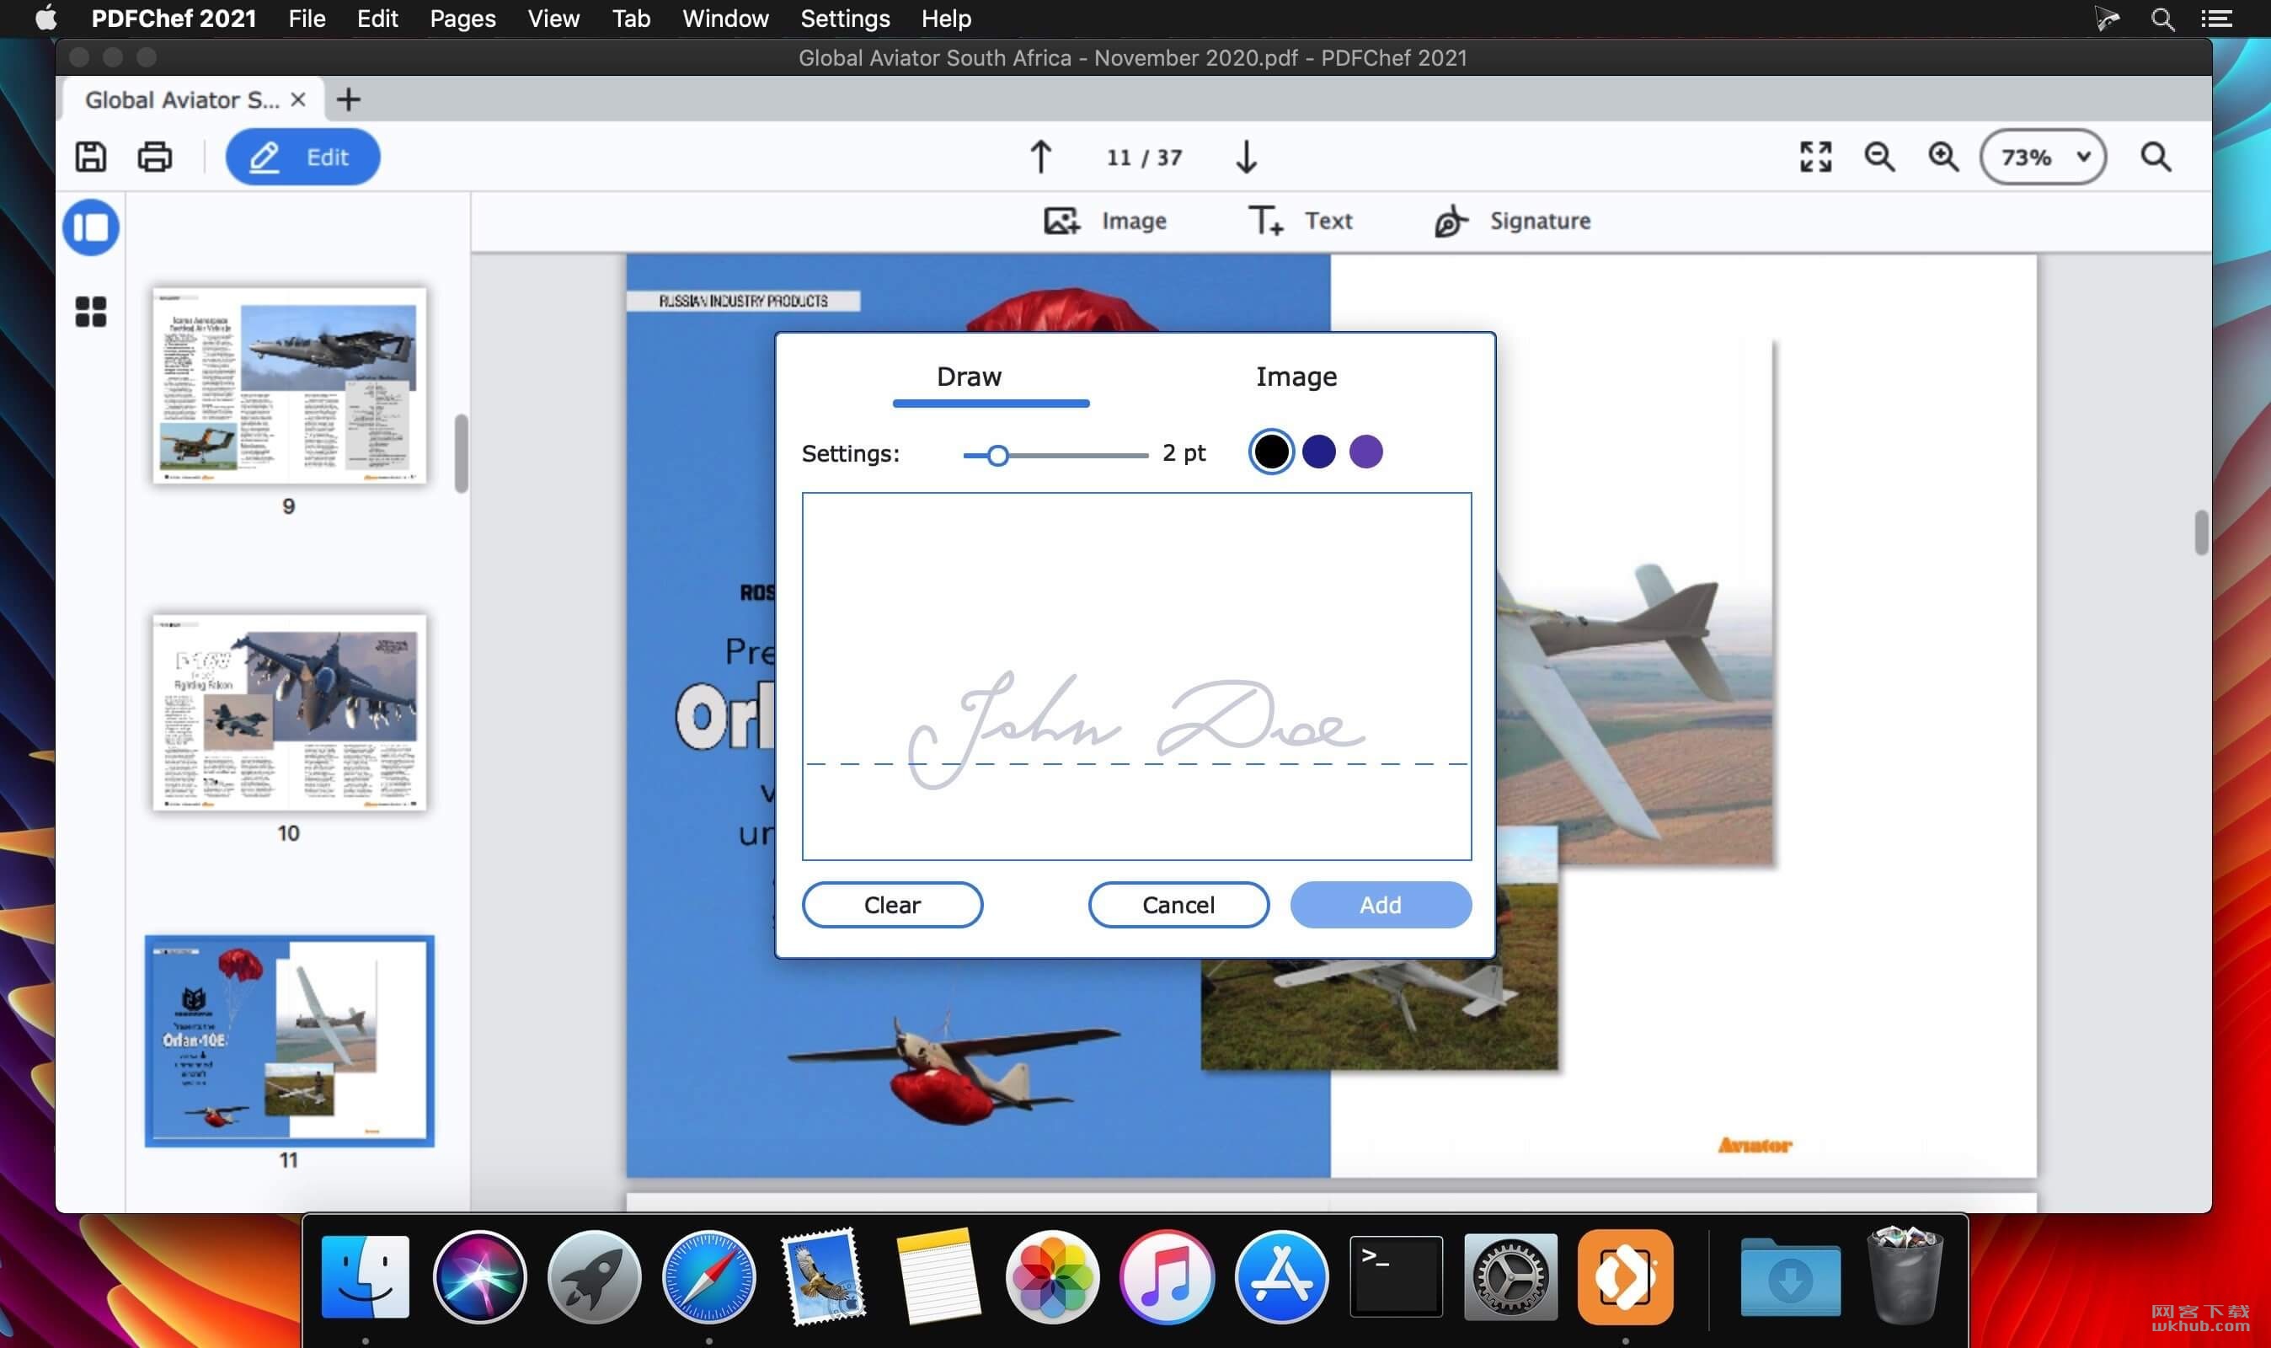
Task: Switch to the Draw tab in dialog
Action: [x=969, y=377]
